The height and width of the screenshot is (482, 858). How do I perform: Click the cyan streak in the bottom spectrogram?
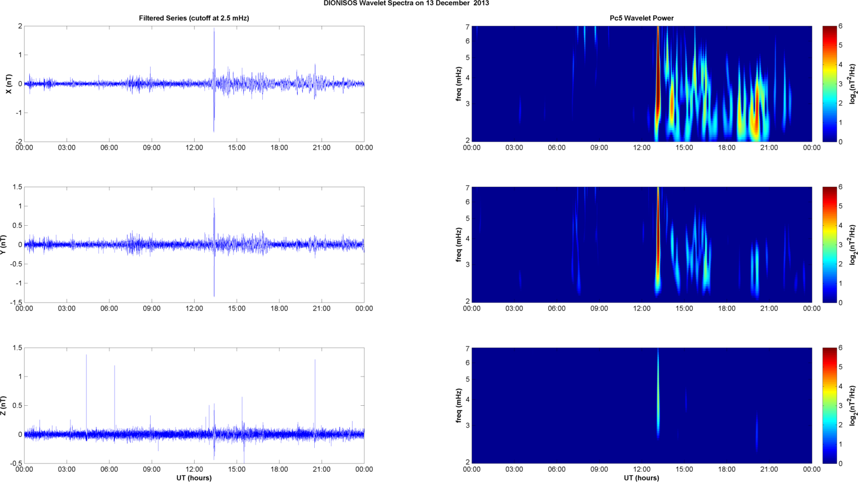tap(658, 393)
